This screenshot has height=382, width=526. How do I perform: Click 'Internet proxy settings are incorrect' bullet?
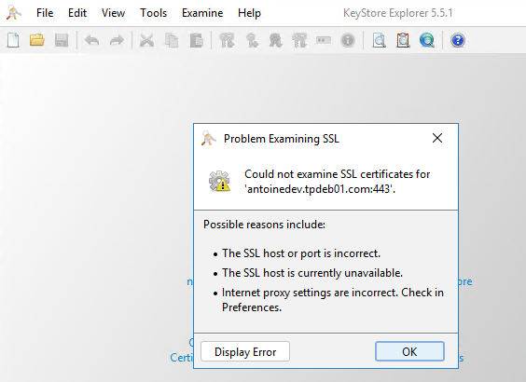(x=333, y=300)
